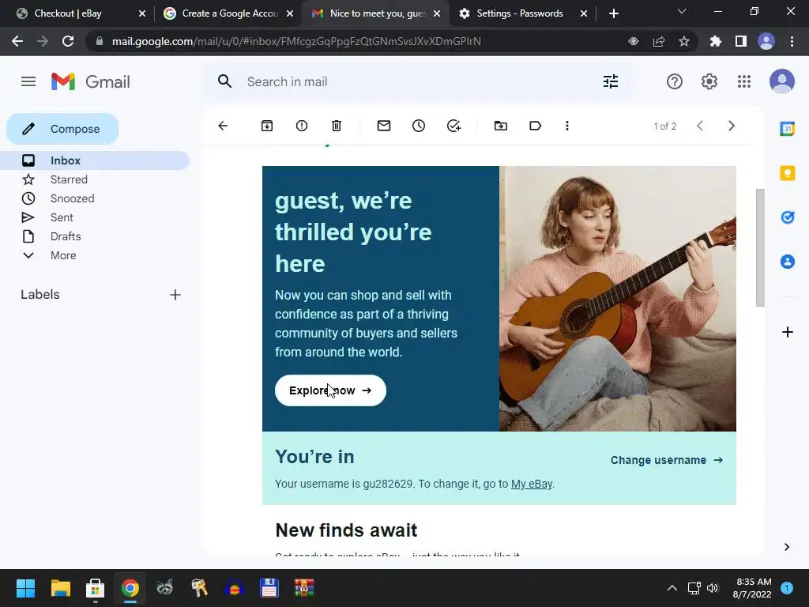The image size is (809, 607).
Task: Go to newer email arrow
Action: tap(700, 126)
